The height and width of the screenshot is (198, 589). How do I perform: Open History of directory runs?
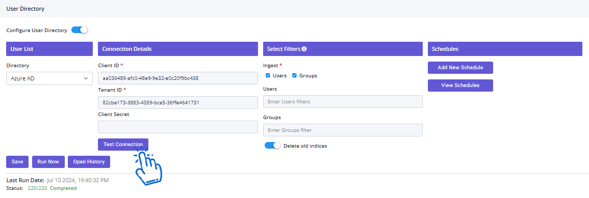tap(89, 162)
